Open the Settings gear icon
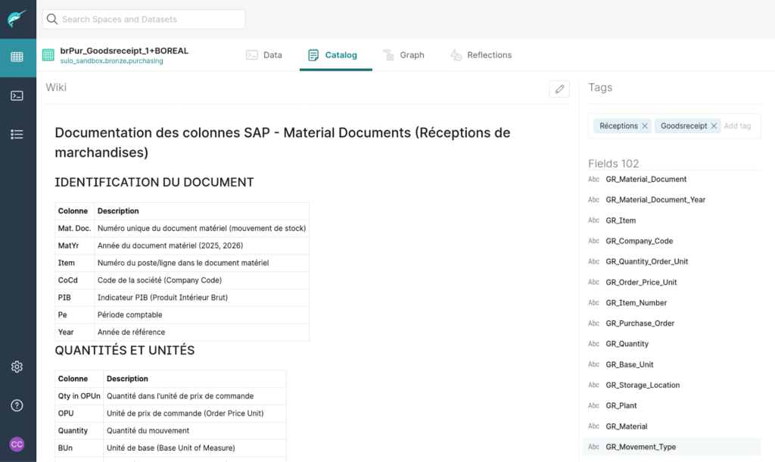The height and width of the screenshot is (462, 775). click(x=17, y=367)
